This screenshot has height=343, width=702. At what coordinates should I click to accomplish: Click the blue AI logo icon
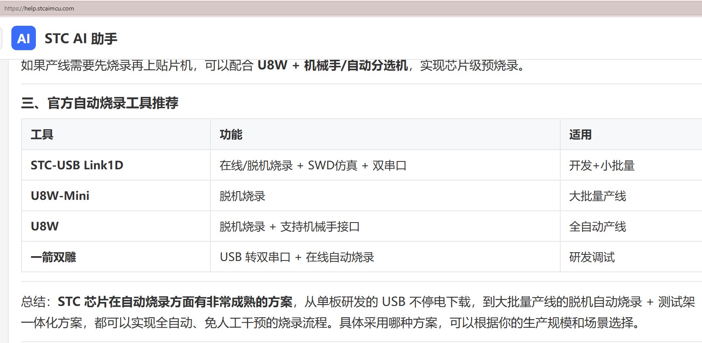[24, 38]
